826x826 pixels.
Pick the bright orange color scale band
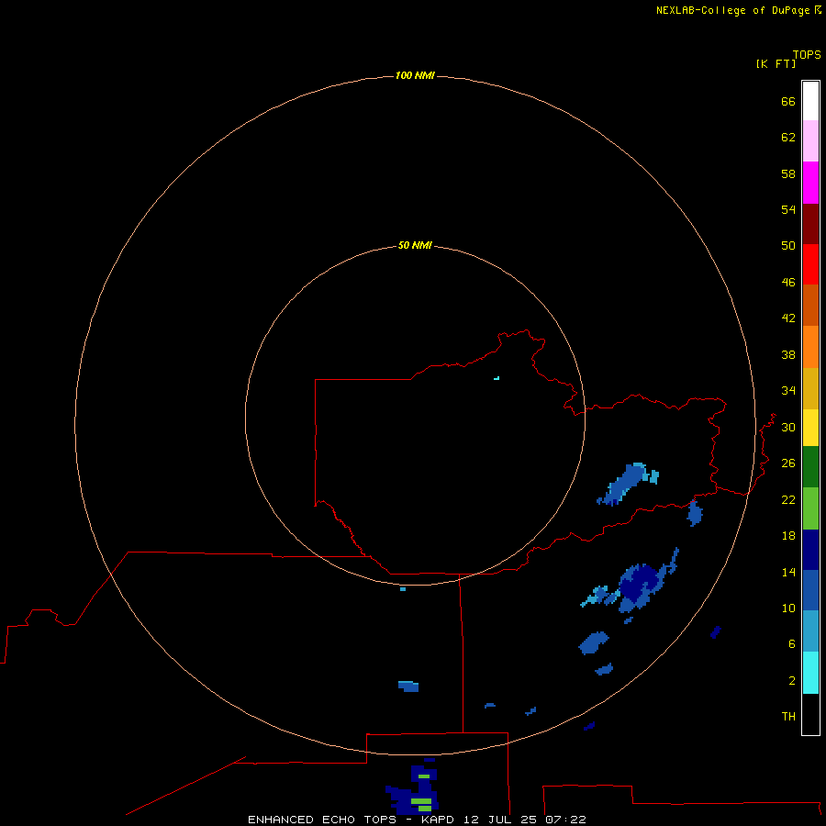click(810, 347)
